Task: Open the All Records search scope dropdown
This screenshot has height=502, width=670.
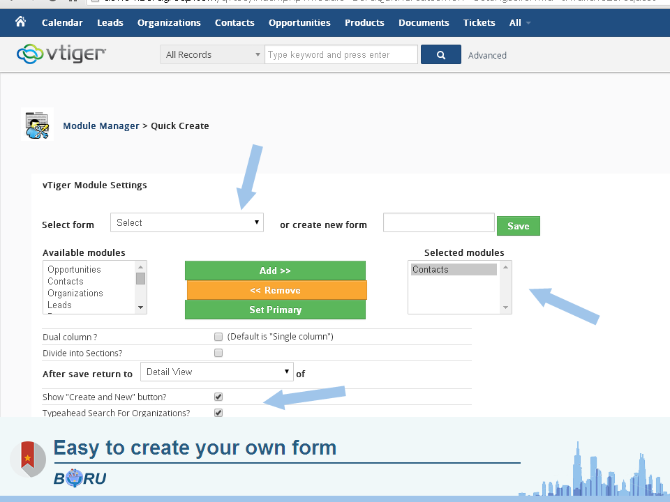Action: (212, 54)
